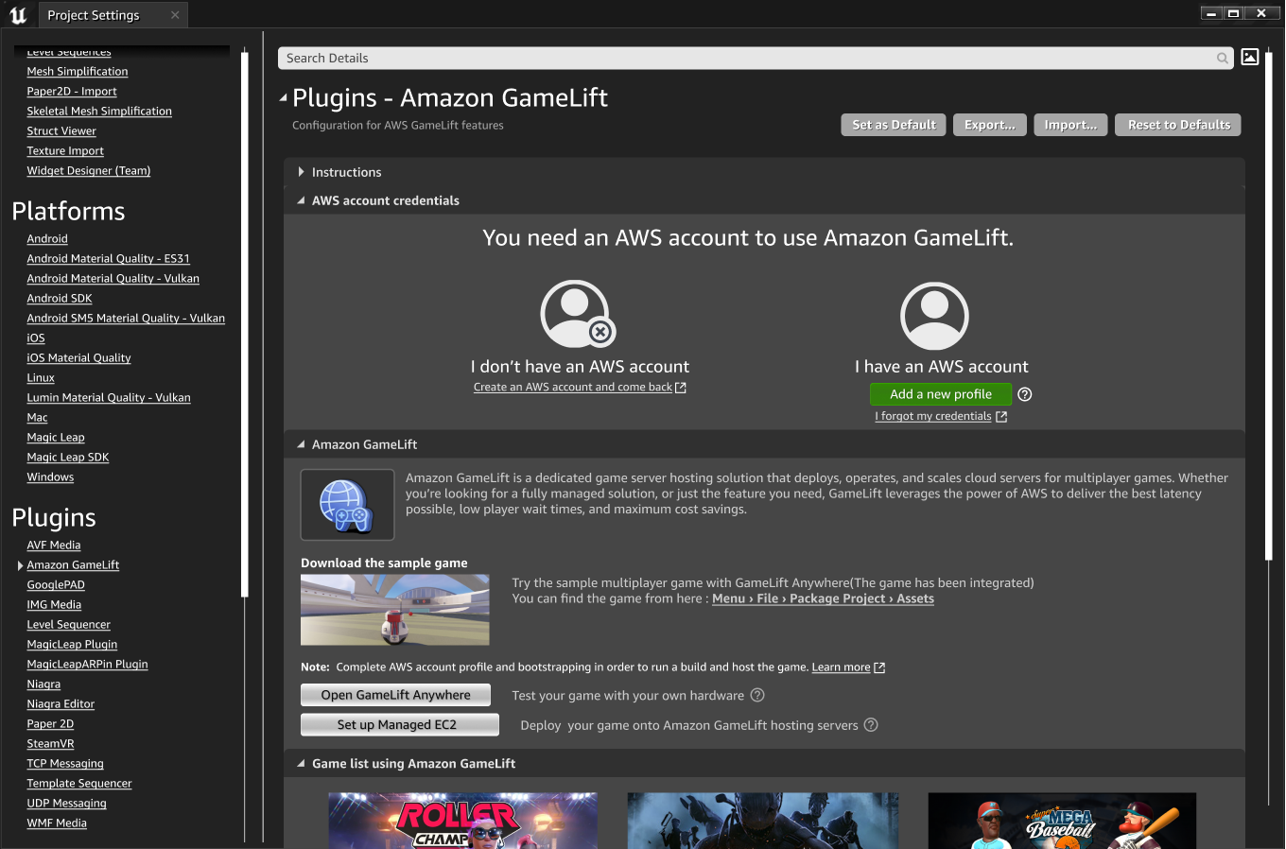Image resolution: width=1286 pixels, height=849 pixels.
Task: Click the sample game preview thumbnail
Action: point(395,610)
